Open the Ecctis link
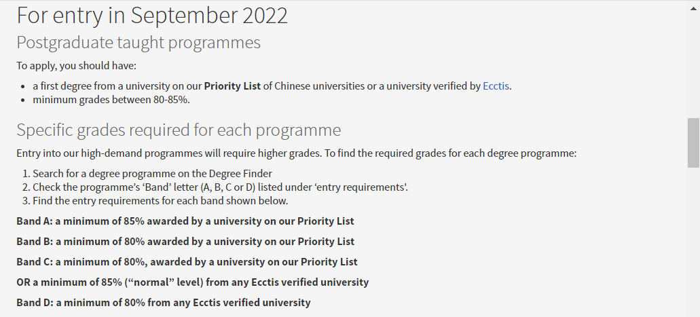Viewport: 700px width, 317px height. tap(496, 86)
